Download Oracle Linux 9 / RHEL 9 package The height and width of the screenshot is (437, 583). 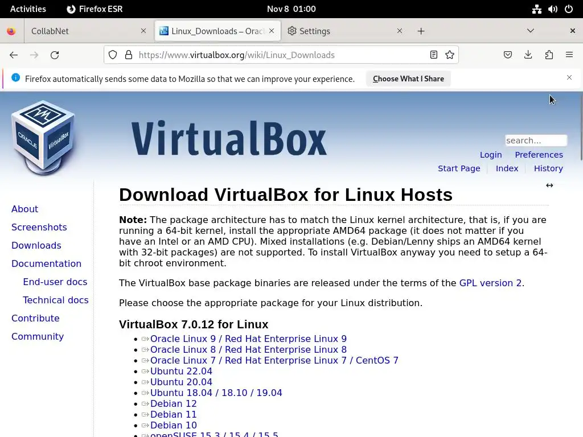pos(248,339)
